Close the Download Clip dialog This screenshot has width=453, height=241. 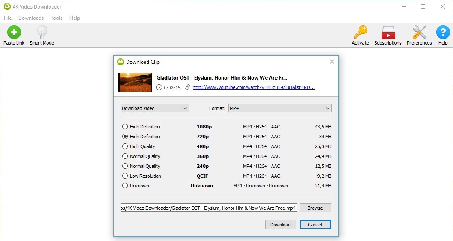(332, 62)
